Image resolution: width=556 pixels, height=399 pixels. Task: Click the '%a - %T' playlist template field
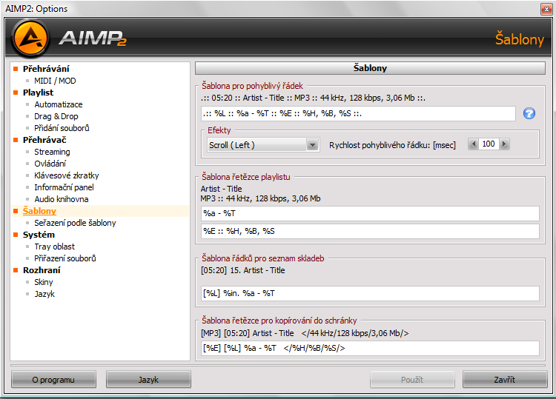point(370,213)
